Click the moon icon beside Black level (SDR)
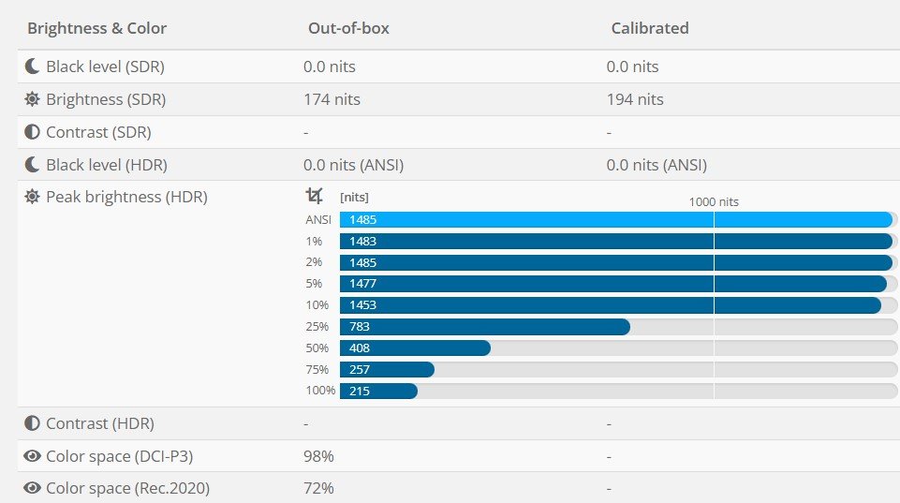900x503 pixels. click(33, 67)
